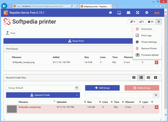Viewport: 168px width, 122px height.
Task: Open browser home page icon
Action: tap(157, 6)
